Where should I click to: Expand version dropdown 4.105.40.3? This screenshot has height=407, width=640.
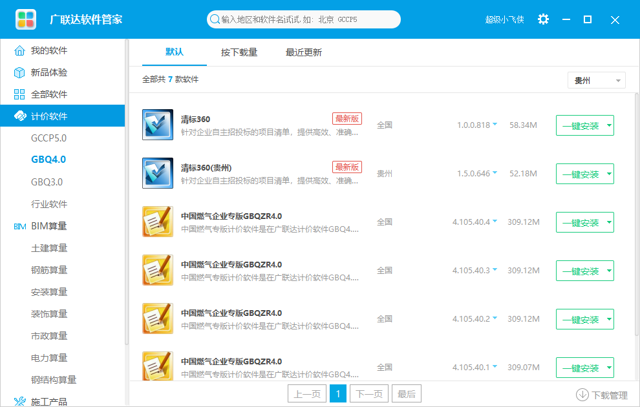495,269
